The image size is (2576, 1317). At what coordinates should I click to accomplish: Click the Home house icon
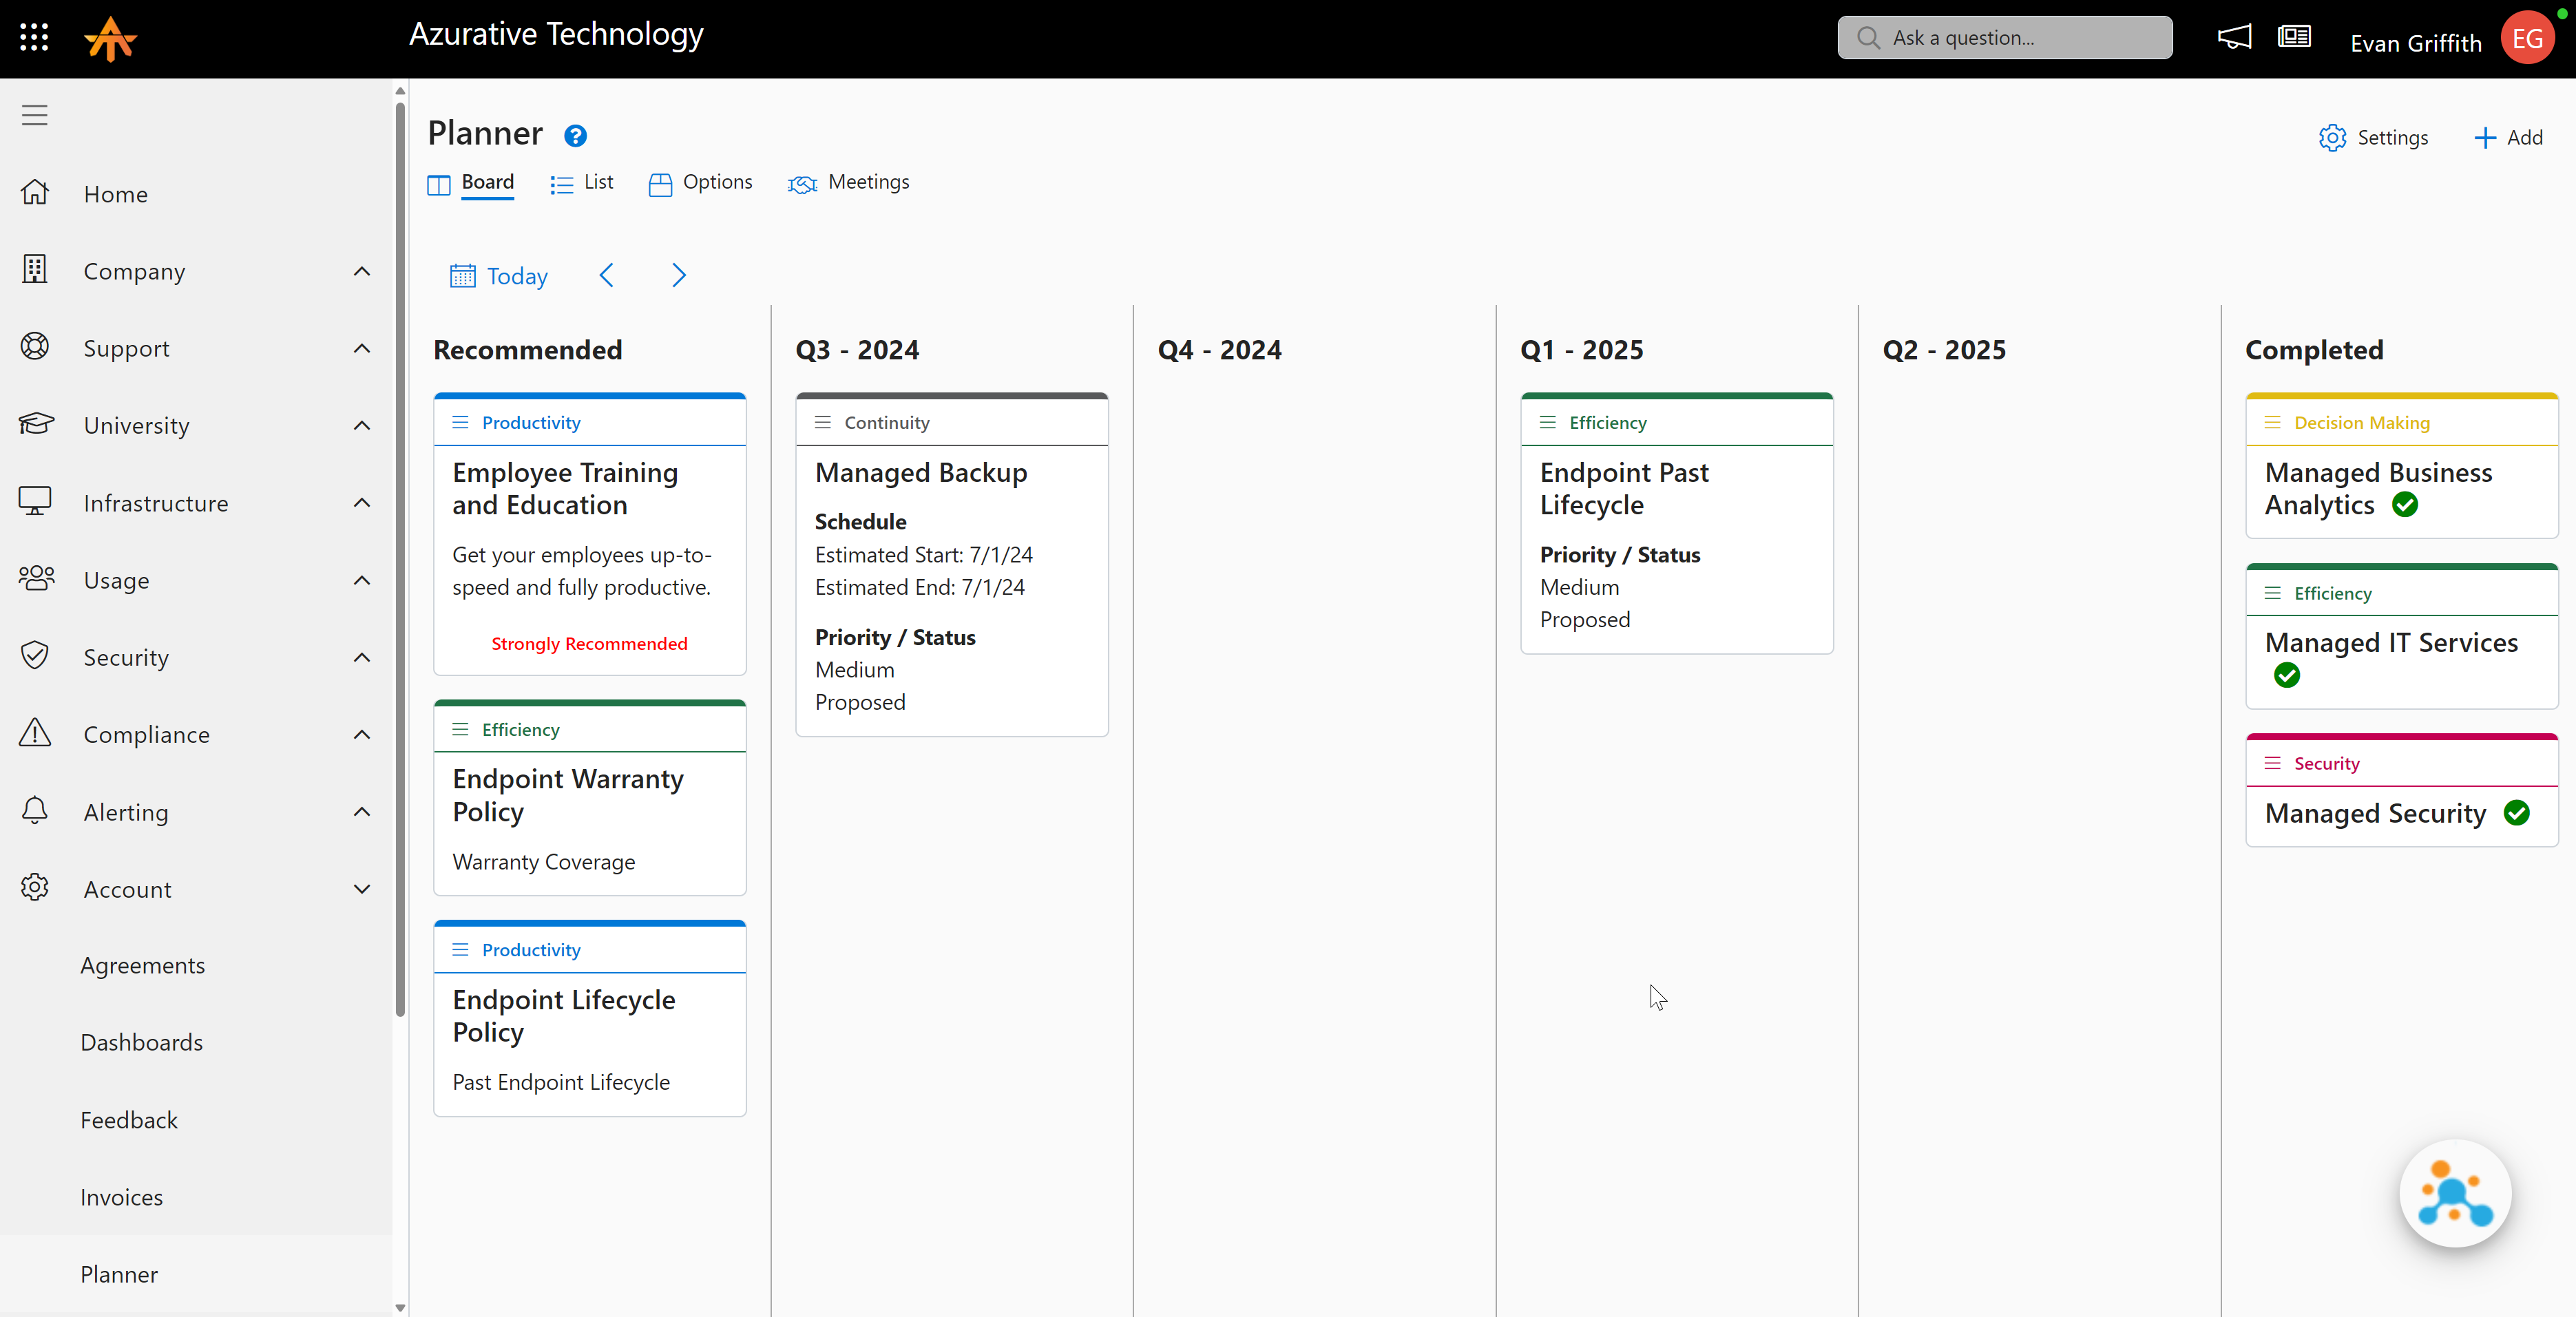(x=35, y=193)
